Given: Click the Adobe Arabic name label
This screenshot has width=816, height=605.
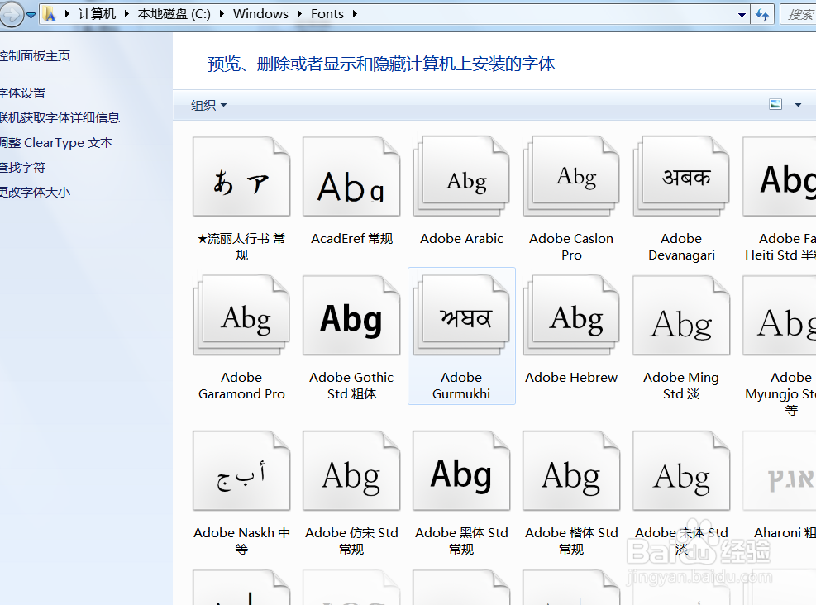Looking at the screenshot, I should pyautogui.click(x=461, y=238).
